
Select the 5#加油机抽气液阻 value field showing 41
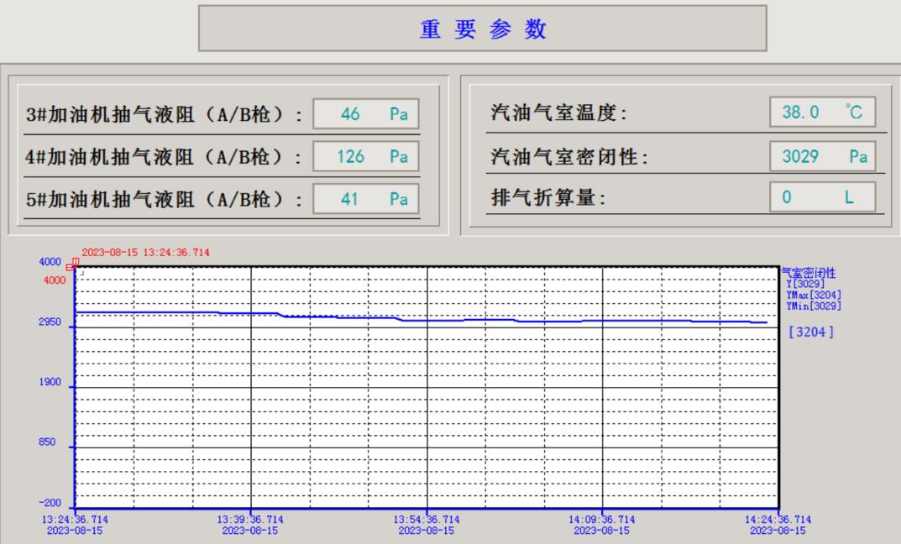click(x=366, y=199)
